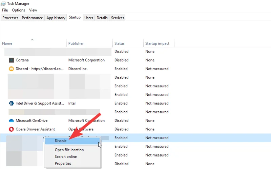Sort by the Startup impact column header
The height and width of the screenshot is (169, 271).
coord(157,43)
